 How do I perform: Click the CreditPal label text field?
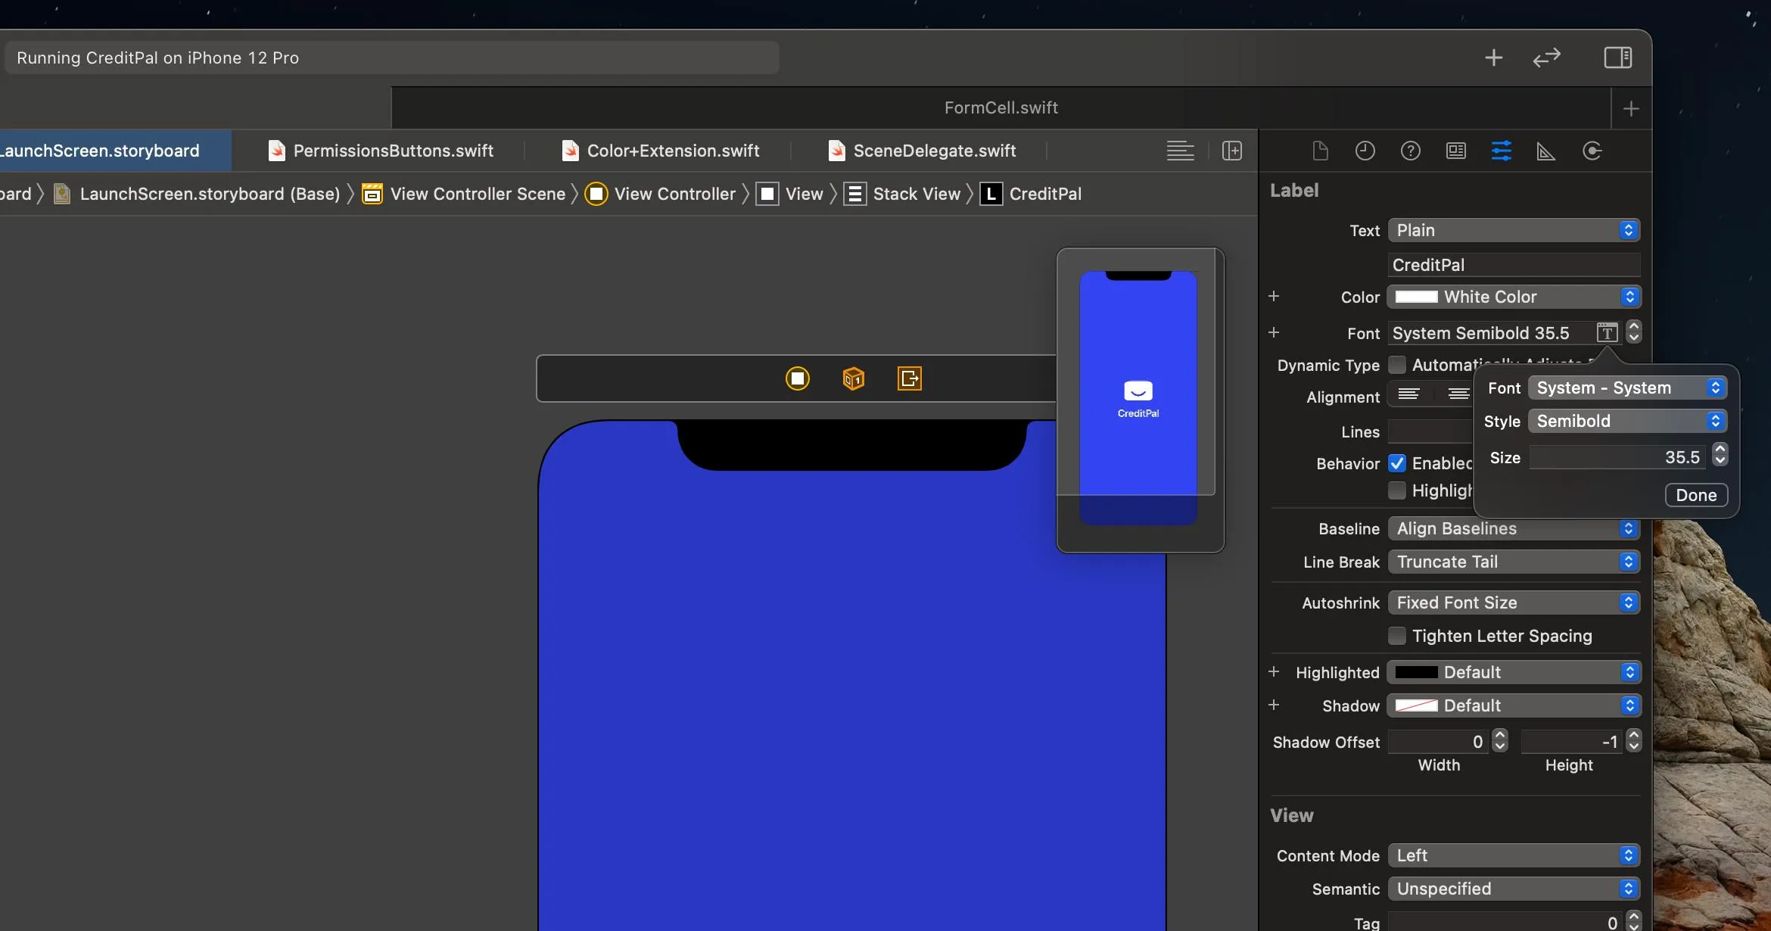[1514, 265]
